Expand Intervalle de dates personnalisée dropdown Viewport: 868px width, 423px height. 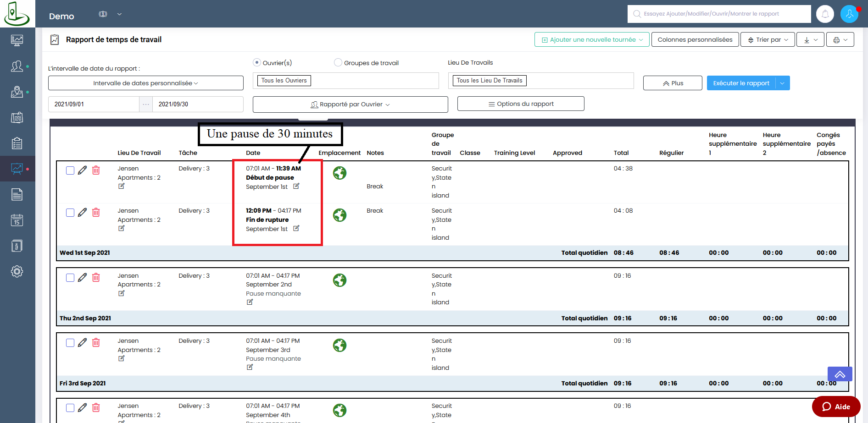(145, 83)
